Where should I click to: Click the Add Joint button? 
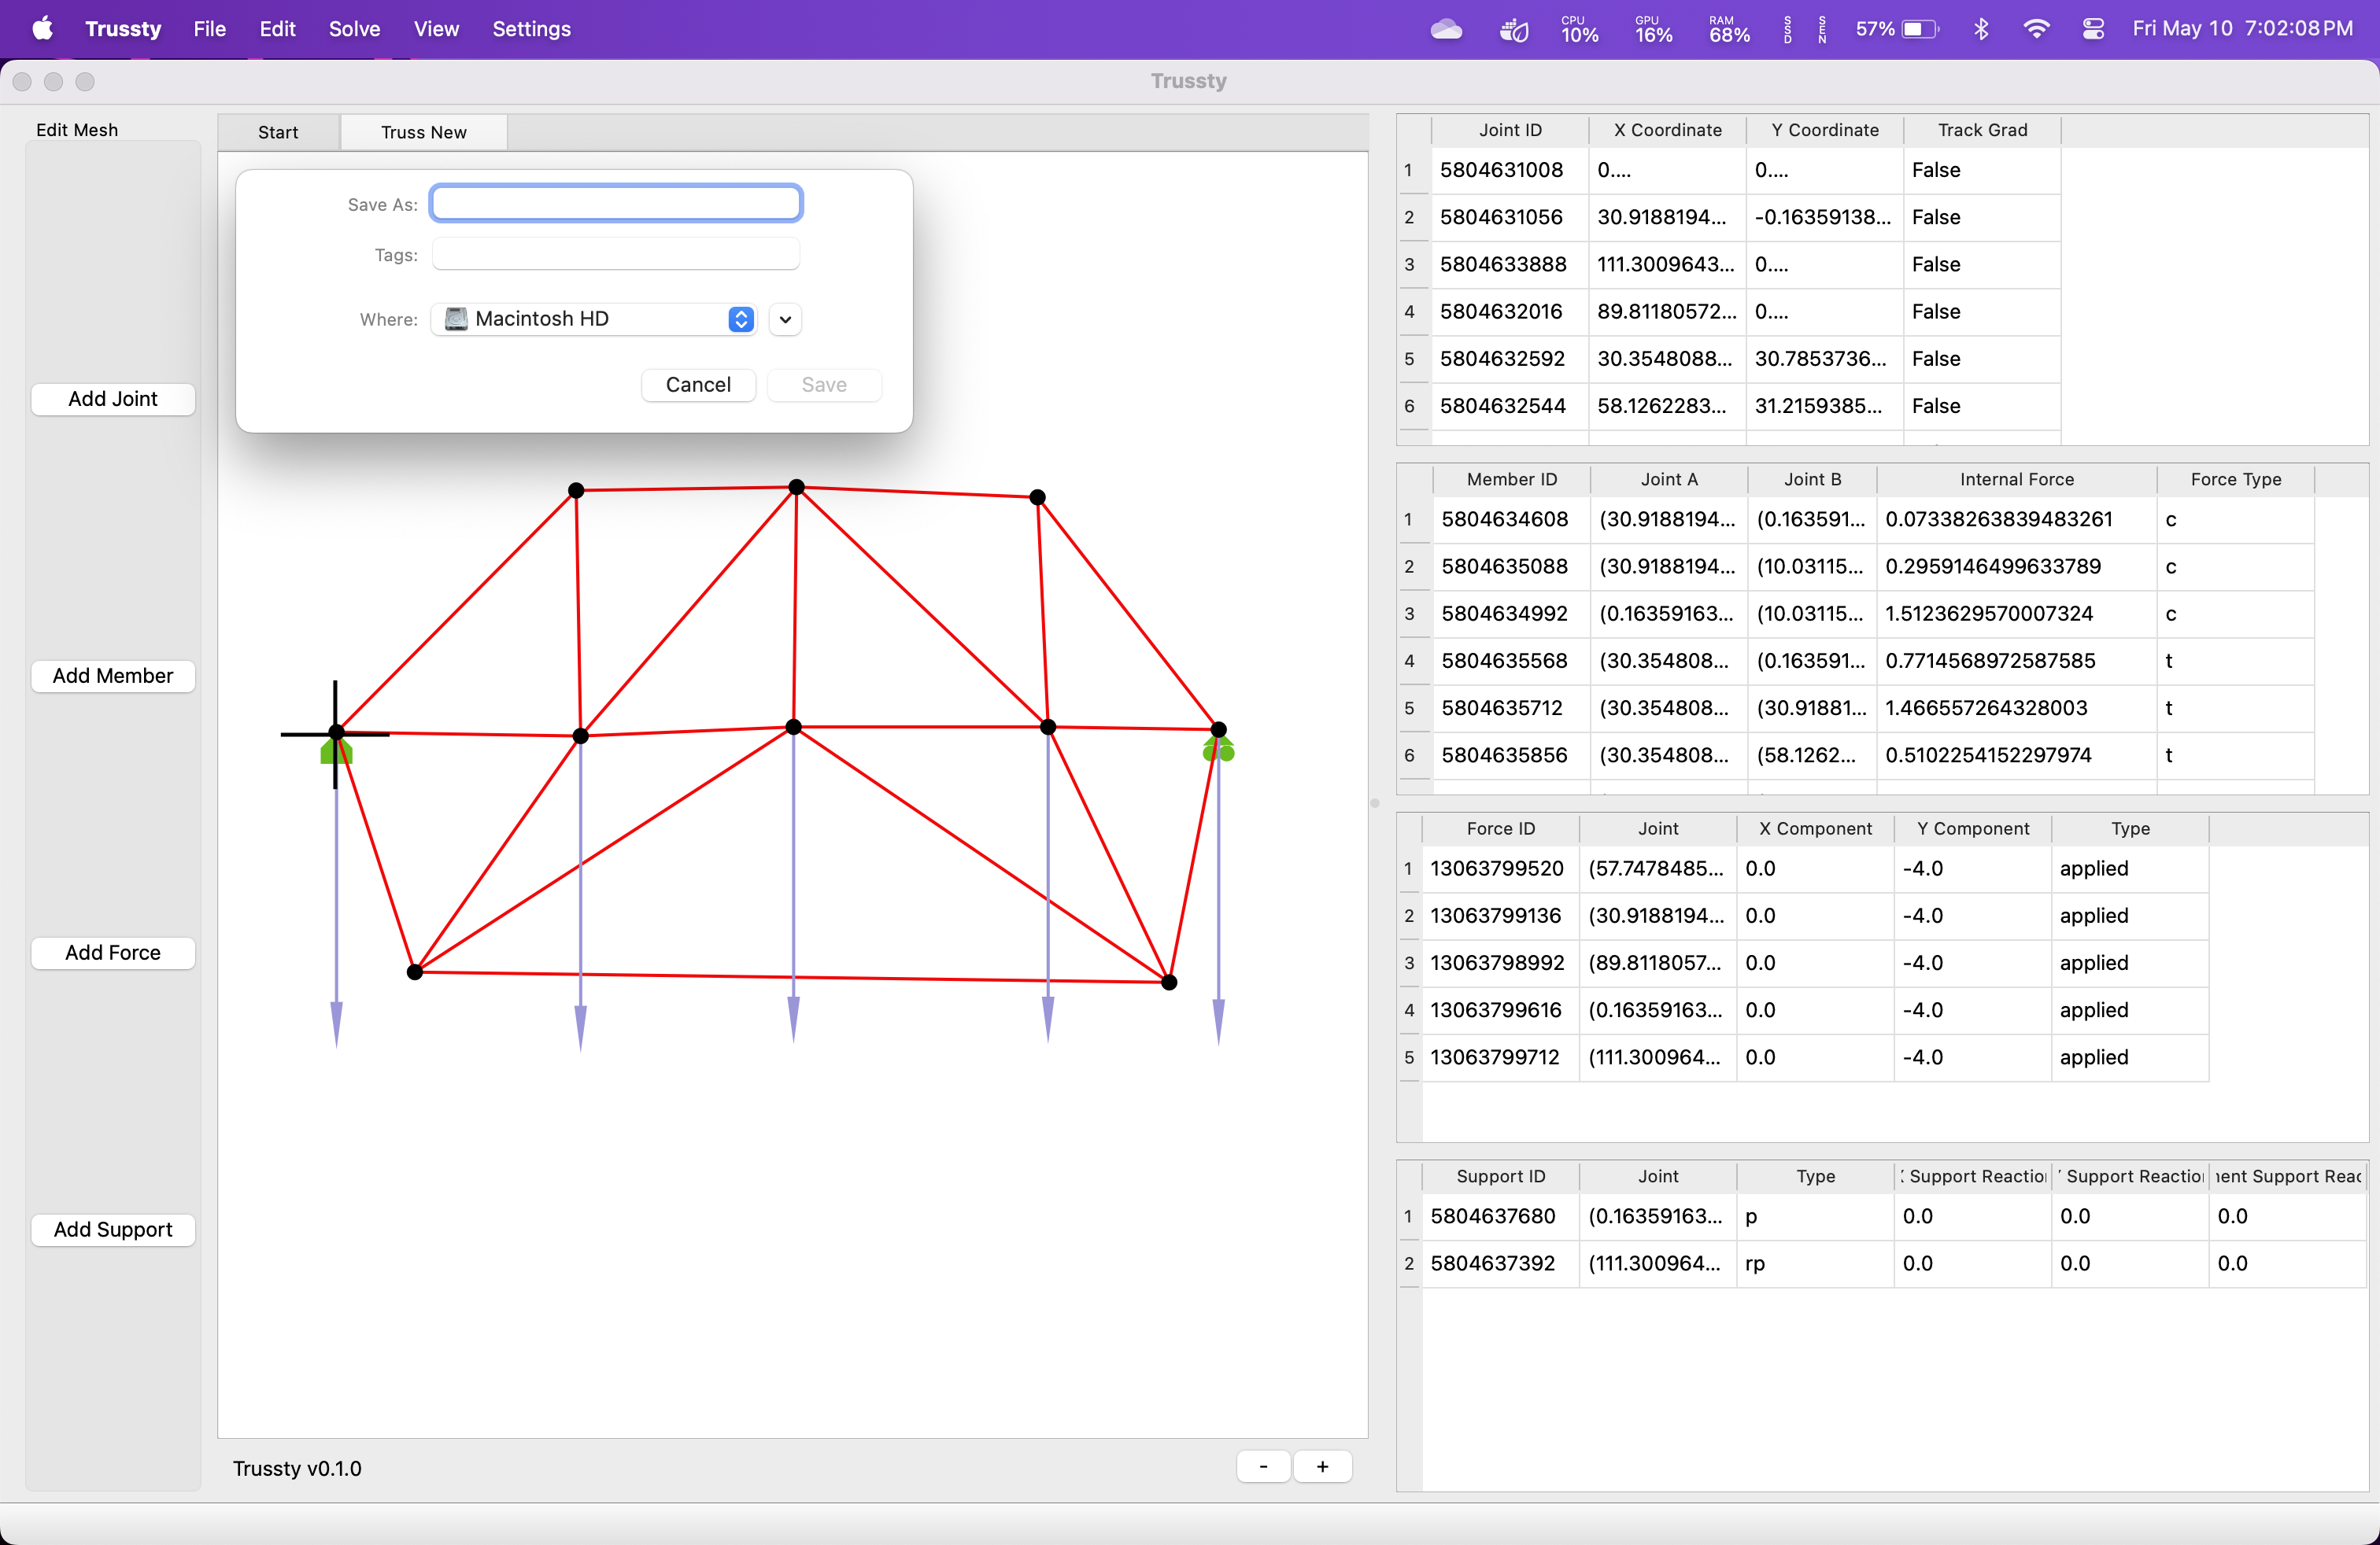[x=113, y=399]
